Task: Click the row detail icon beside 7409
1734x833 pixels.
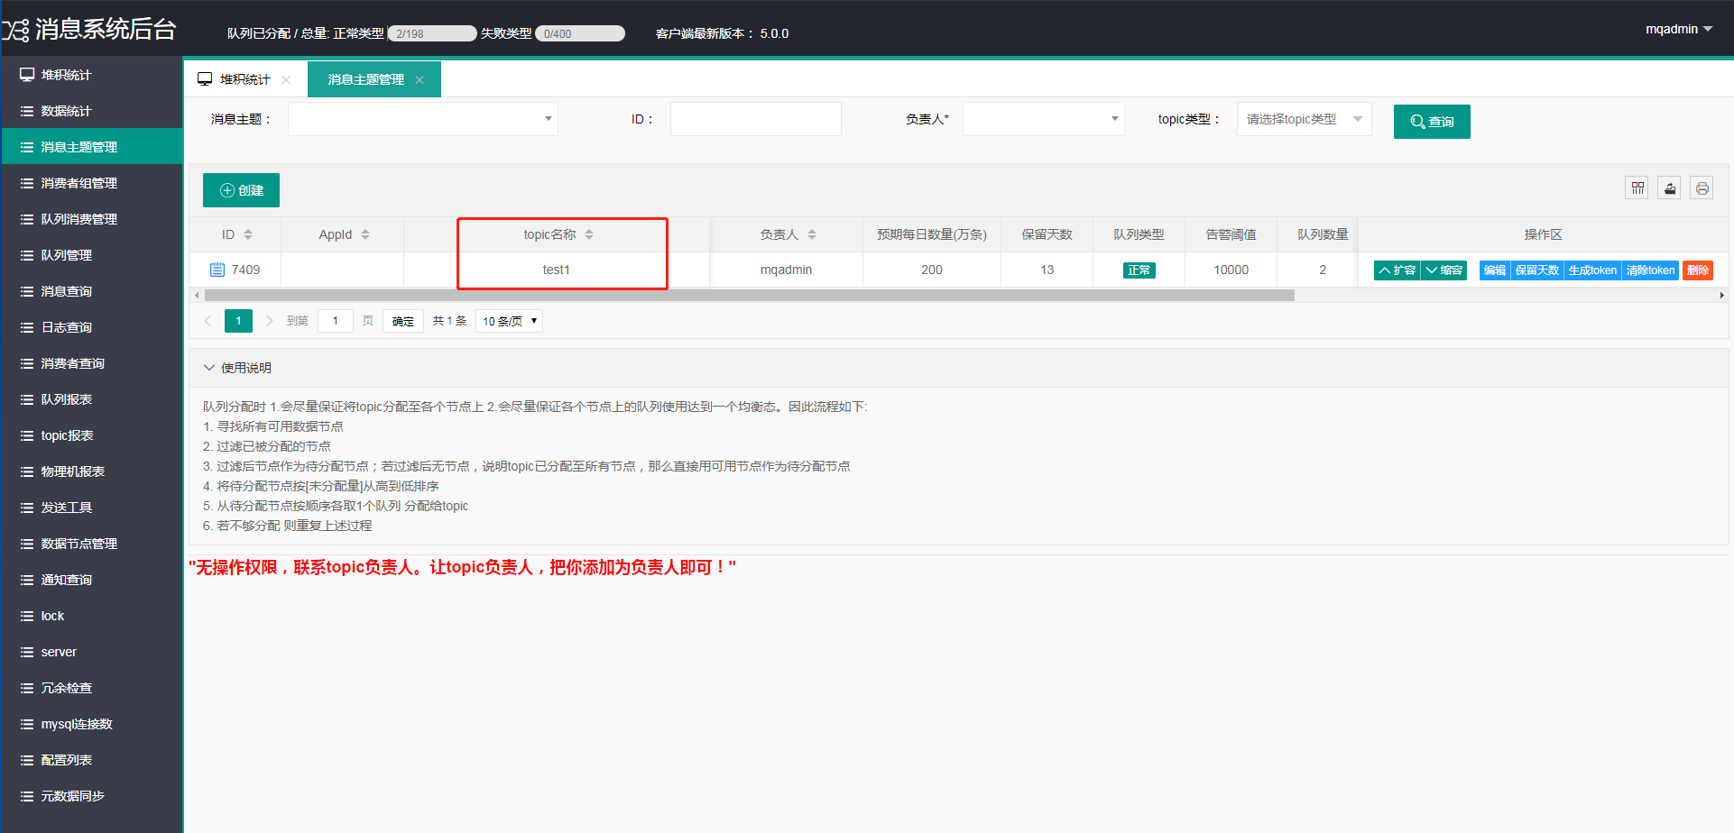Action: click(217, 270)
